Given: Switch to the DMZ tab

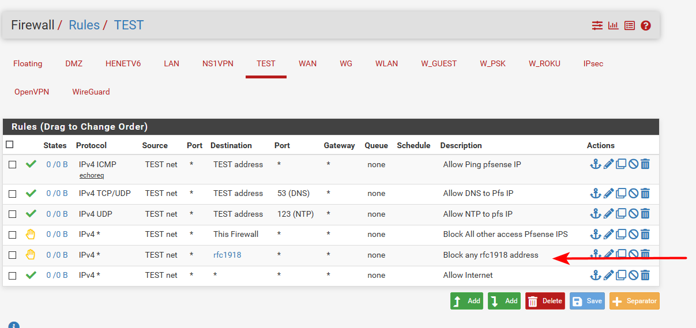Looking at the screenshot, I should click(74, 63).
